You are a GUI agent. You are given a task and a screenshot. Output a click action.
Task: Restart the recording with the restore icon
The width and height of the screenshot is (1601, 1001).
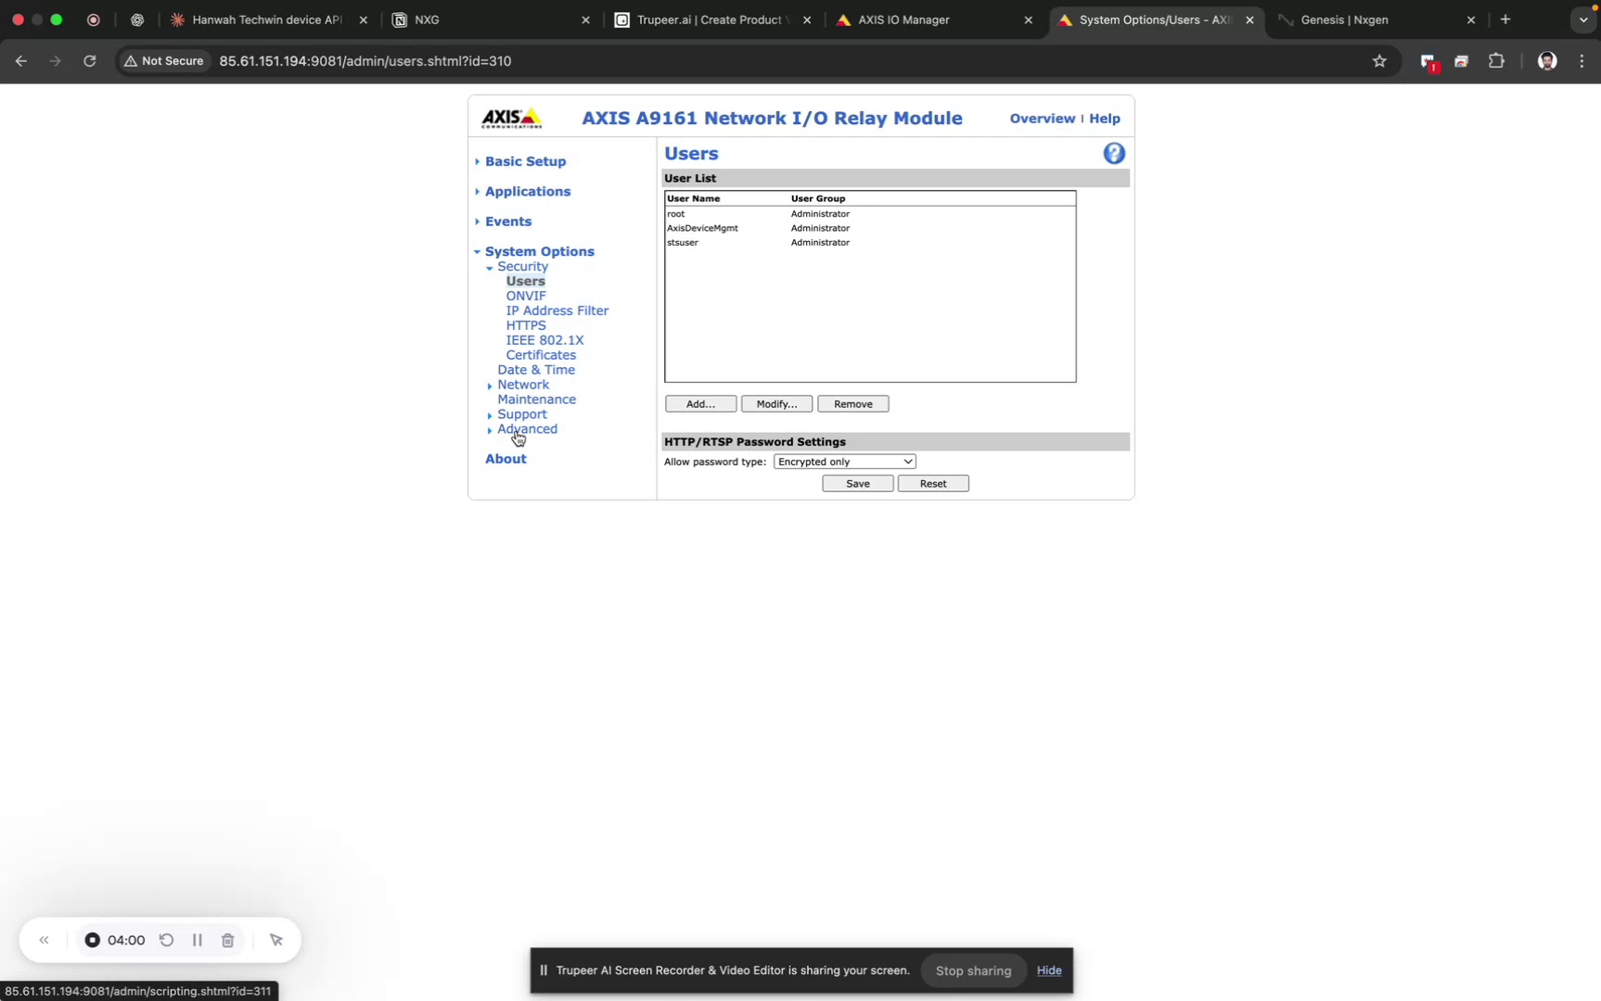click(166, 939)
